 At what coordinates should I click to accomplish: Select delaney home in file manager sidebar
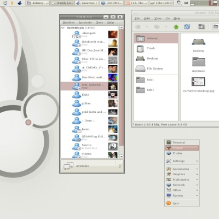[156, 38]
